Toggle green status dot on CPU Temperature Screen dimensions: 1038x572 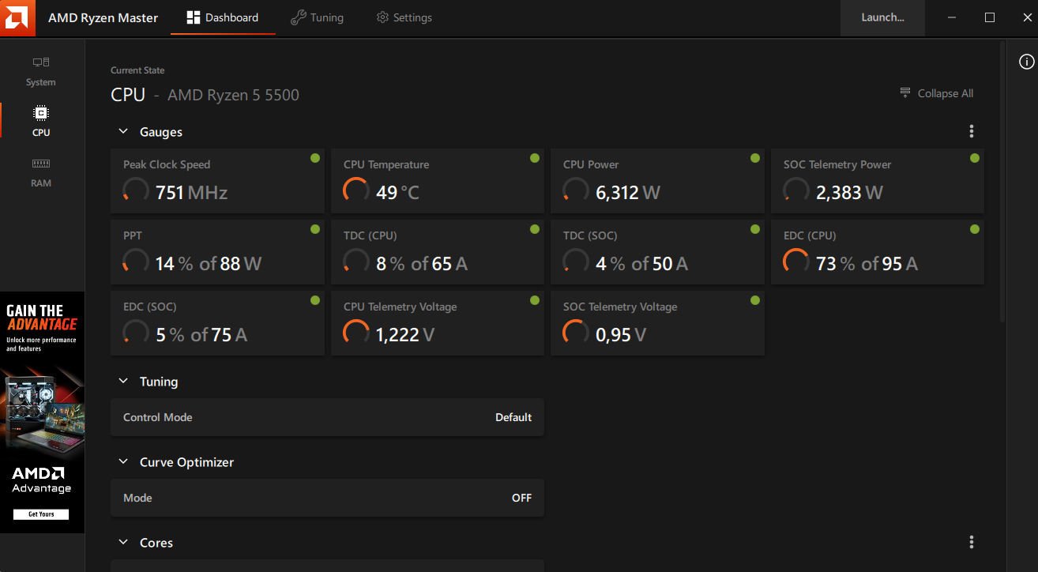click(x=535, y=158)
